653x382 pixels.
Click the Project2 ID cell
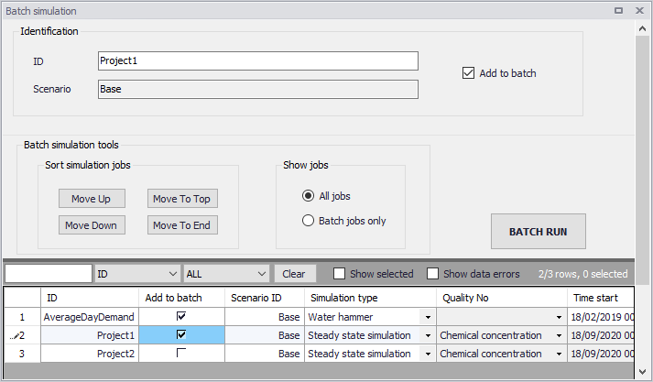[90, 355]
